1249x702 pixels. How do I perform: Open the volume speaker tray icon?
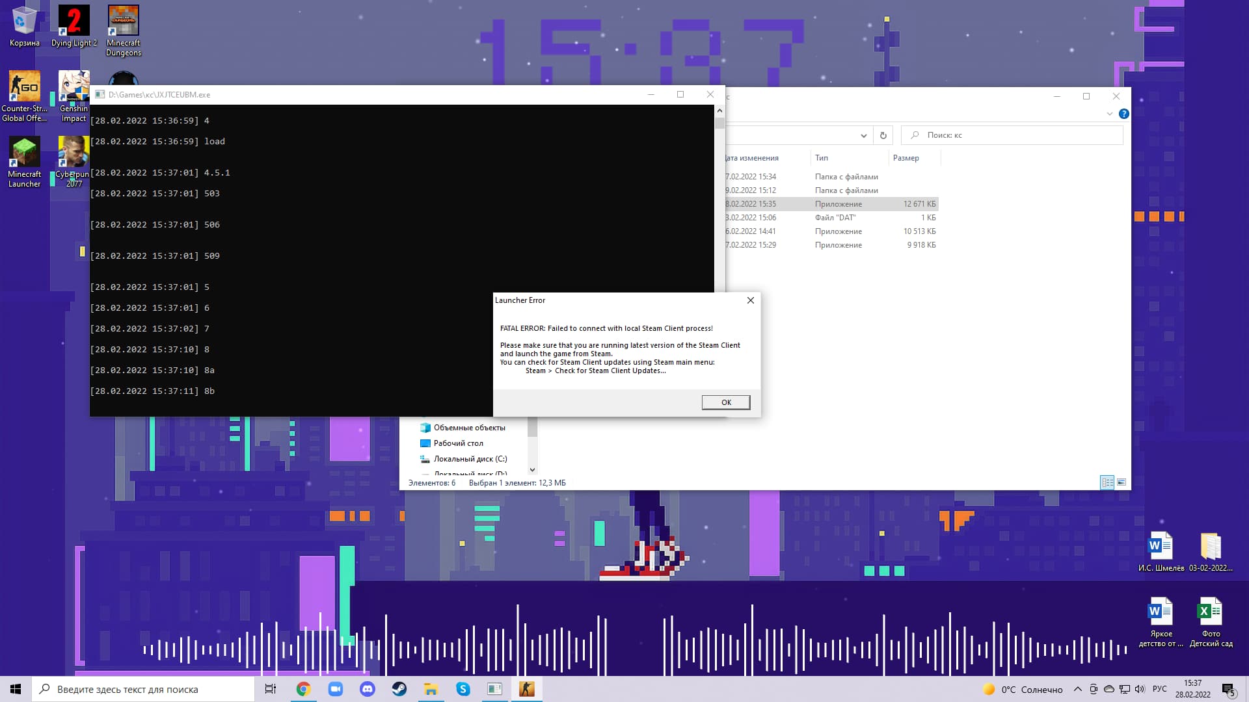[x=1140, y=689]
